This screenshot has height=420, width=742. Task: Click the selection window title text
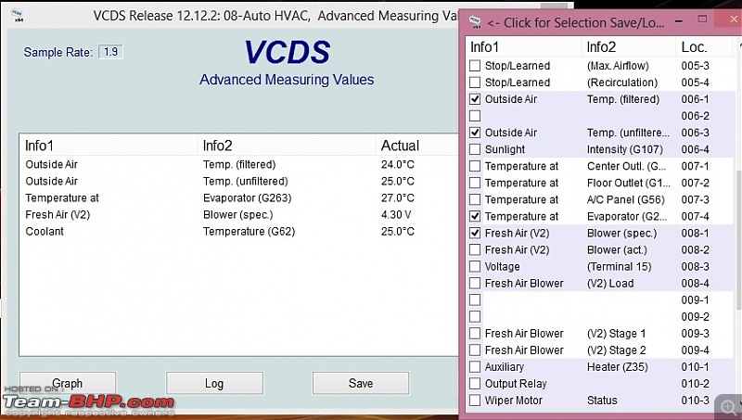(575, 22)
